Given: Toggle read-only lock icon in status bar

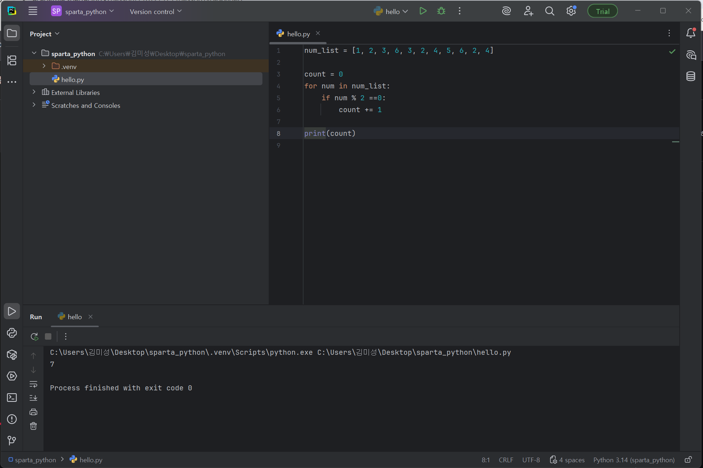Looking at the screenshot, I should (x=688, y=460).
